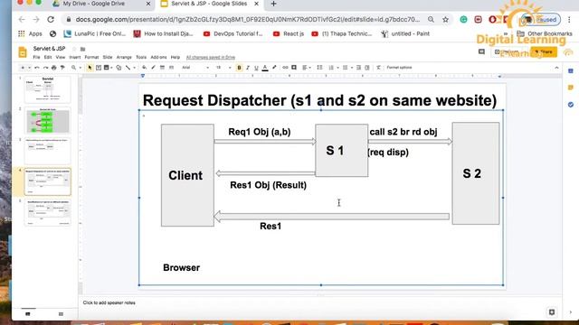Open the Format menu
This screenshot has width=579, height=325.
(x=91, y=58)
